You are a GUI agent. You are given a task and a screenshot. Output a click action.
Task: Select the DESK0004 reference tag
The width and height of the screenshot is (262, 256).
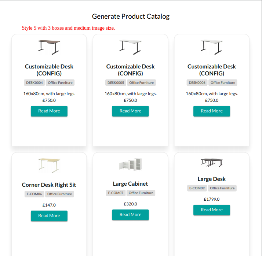[34, 82]
